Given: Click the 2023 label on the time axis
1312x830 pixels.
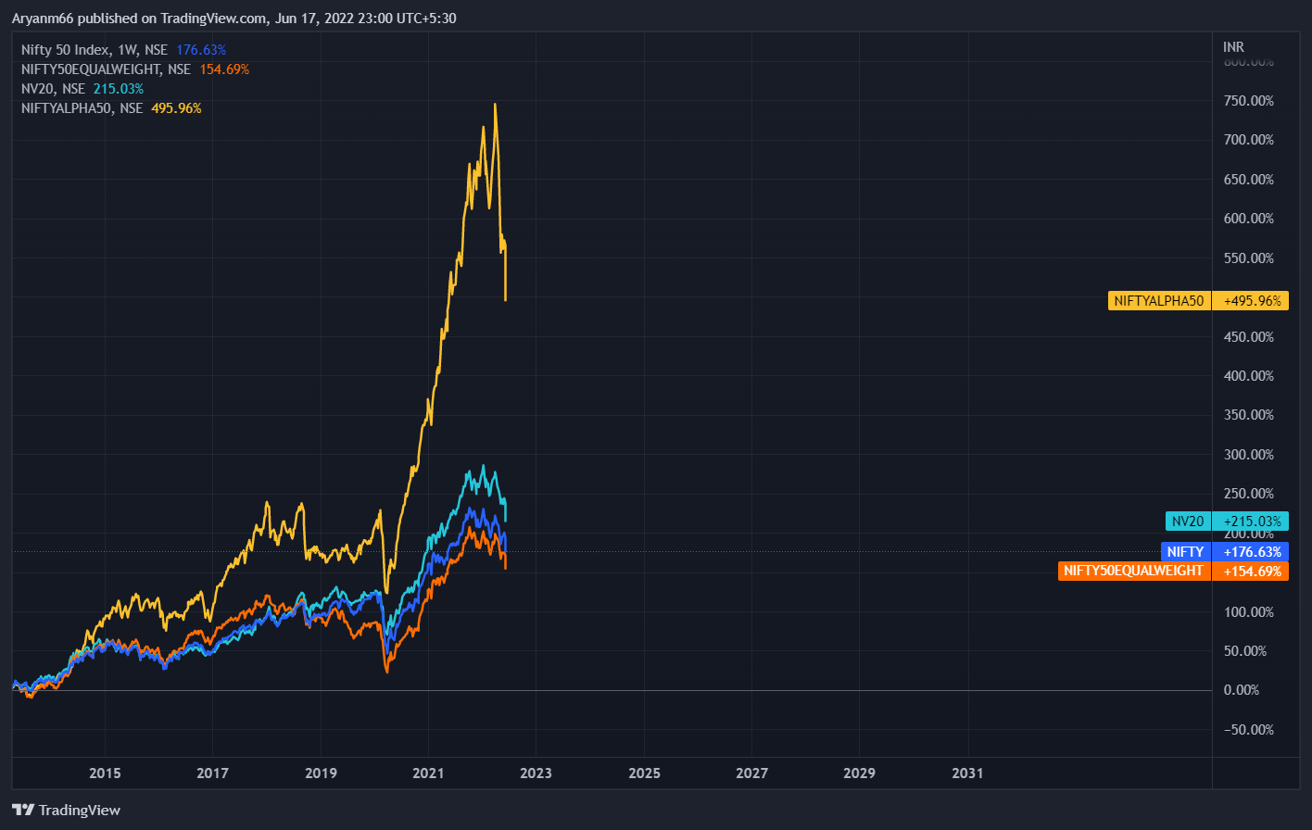Looking at the screenshot, I should (x=536, y=773).
